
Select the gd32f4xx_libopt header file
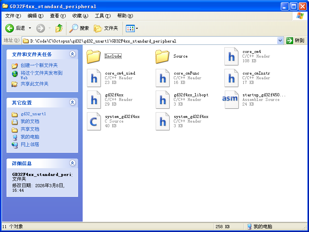[162, 99]
